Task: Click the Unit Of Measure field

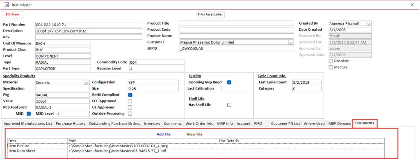Action: coord(63,44)
